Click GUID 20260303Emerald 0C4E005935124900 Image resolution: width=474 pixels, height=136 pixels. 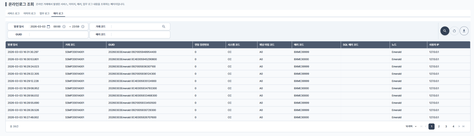(132, 81)
